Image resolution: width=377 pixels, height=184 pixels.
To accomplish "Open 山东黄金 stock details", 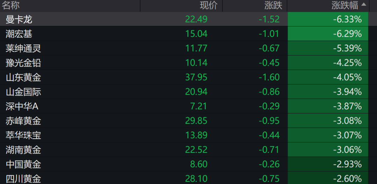I will click(23, 77).
